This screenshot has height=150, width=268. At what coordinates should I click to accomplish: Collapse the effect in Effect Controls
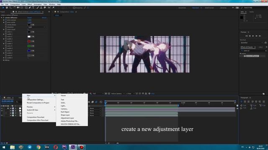click(2, 17)
